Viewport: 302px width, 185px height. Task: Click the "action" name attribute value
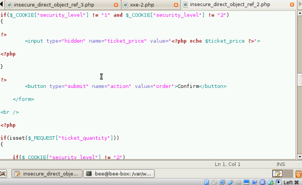pyautogui.click(x=119, y=86)
